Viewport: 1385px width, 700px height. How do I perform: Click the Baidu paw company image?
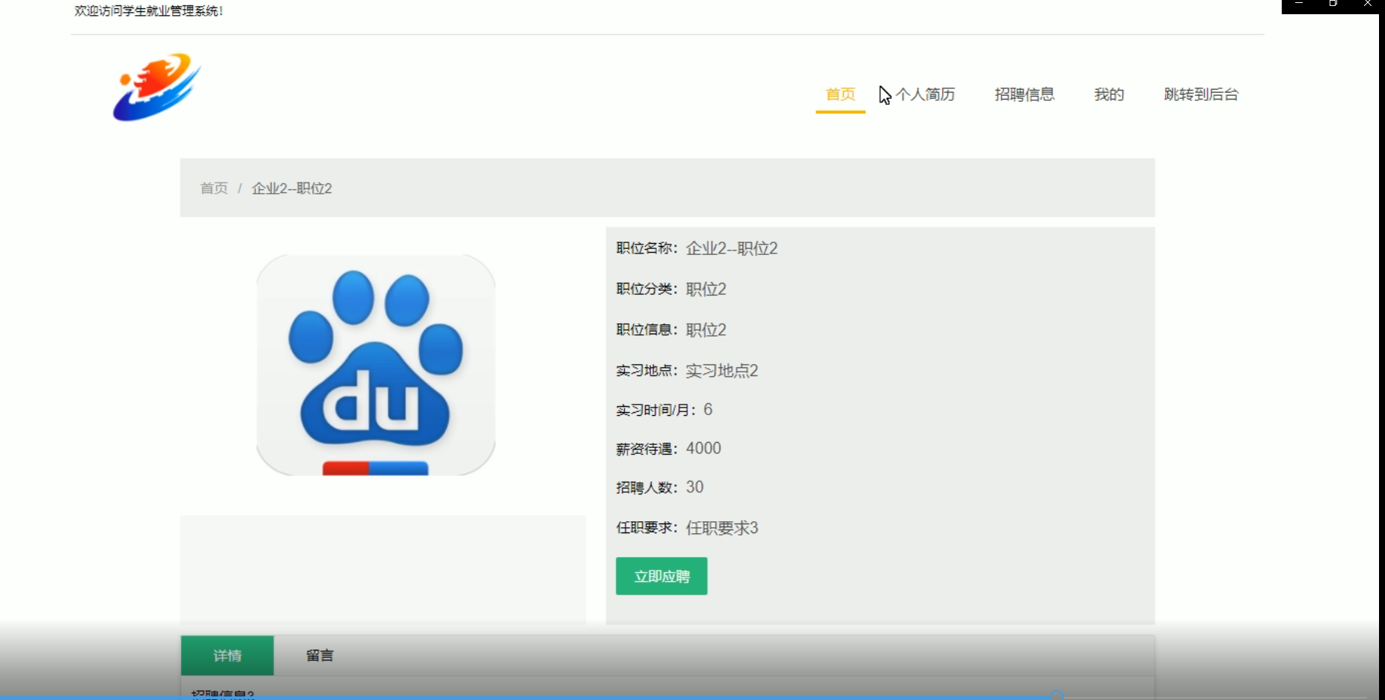pyautogui.click(x=376, y=364)
